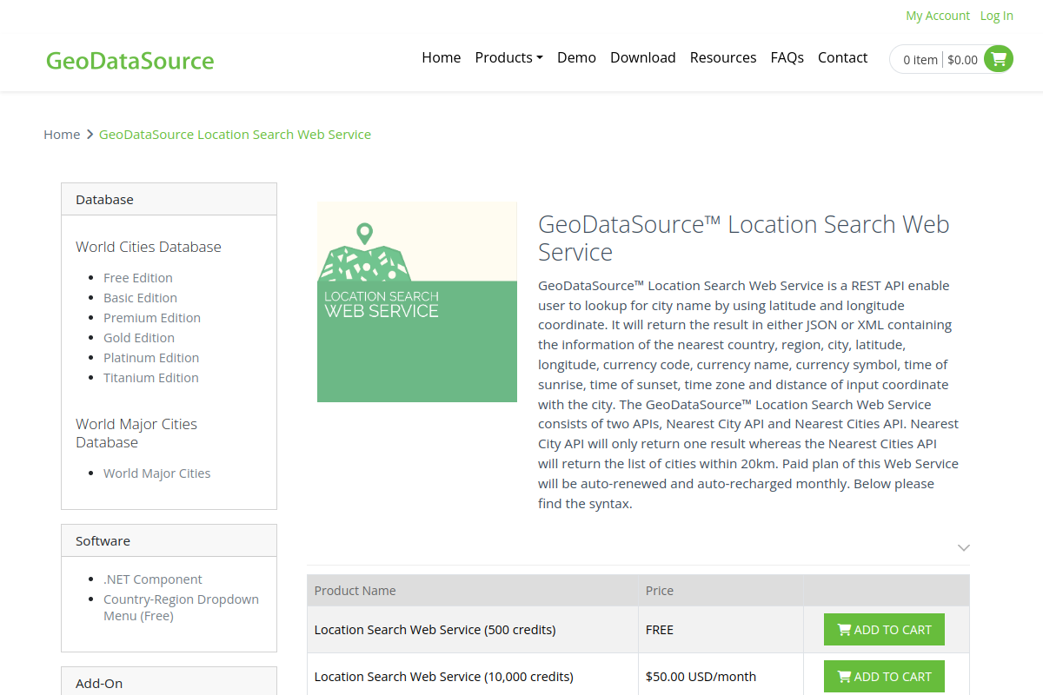Click the Product Name column header
The height and width of the screenshot is (695, 1043).
[x=473, y=591]
